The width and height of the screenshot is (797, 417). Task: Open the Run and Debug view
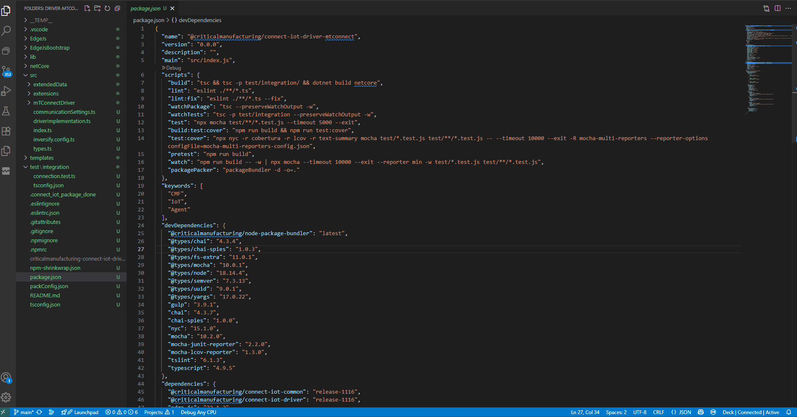(x=6, y=91)
